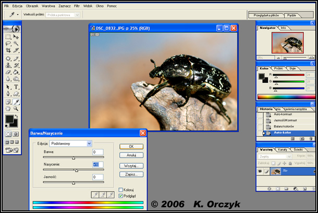Activate the Eyedropper tool in toolbox
318x213 pixels.
click(16, 102)
